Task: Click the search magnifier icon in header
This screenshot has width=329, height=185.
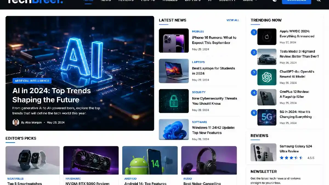Action: [x=319, y=1]
